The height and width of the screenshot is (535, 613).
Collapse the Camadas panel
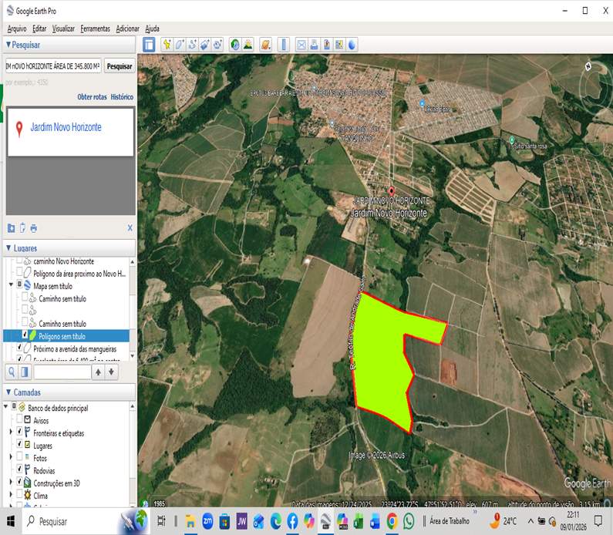8,392
